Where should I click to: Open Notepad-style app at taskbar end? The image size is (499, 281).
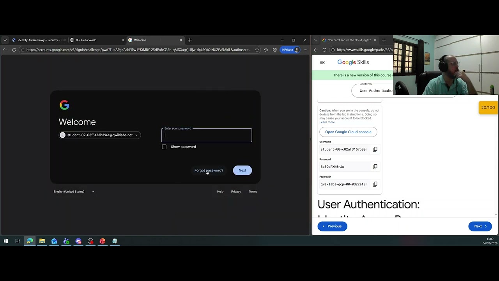[115, 241]
